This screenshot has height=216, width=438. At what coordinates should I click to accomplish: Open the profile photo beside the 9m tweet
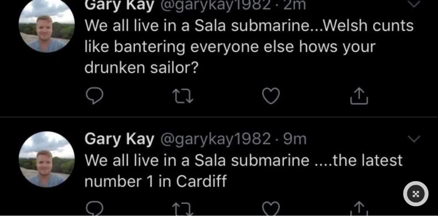coord(47,159)
